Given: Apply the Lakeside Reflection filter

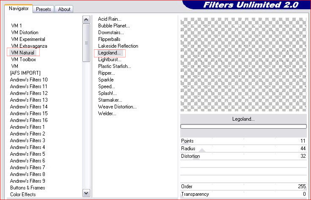Looking at the screenshot, I should (118, 46).
